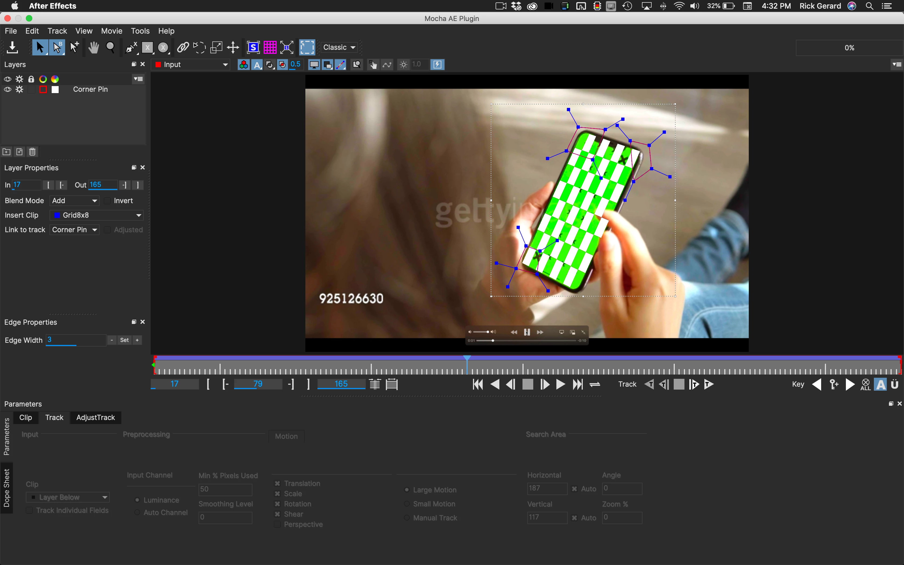Image resolution: width=904 pixels, height=565 pixels.
Task: Switch to the AdjustTrack tab
Action: click(95, 417)
